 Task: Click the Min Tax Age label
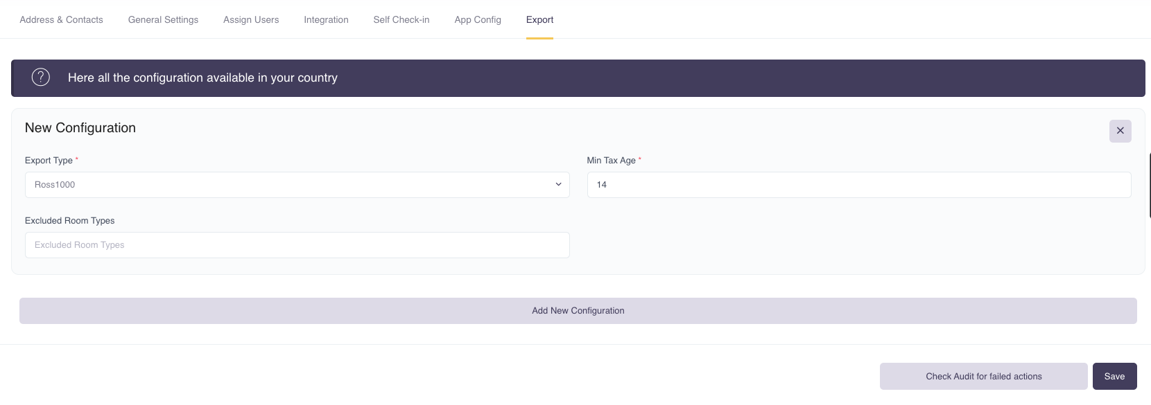611,160
